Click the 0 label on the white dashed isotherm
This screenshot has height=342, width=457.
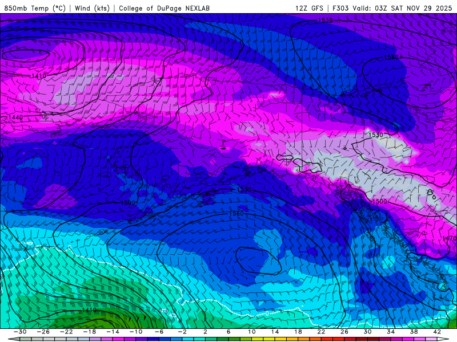(267, 313)
